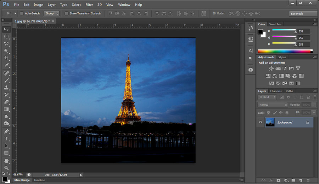Image resolution: width=319 pixels, height=184 pixels.
Task: Select the Crop tool
Action: pyautogui.click(x=6, y=58)
